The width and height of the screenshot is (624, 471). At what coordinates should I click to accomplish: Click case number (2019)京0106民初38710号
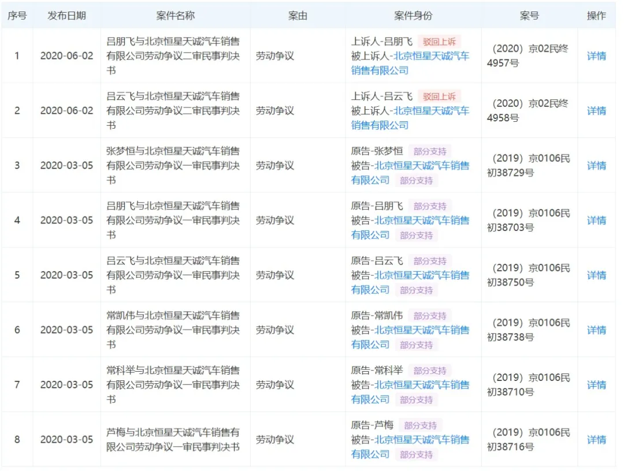click(x=529, y=385)
